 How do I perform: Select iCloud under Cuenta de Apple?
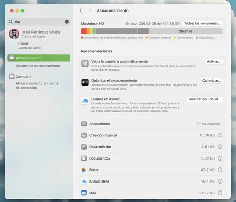pyautogui.click(x=29, y=45)
